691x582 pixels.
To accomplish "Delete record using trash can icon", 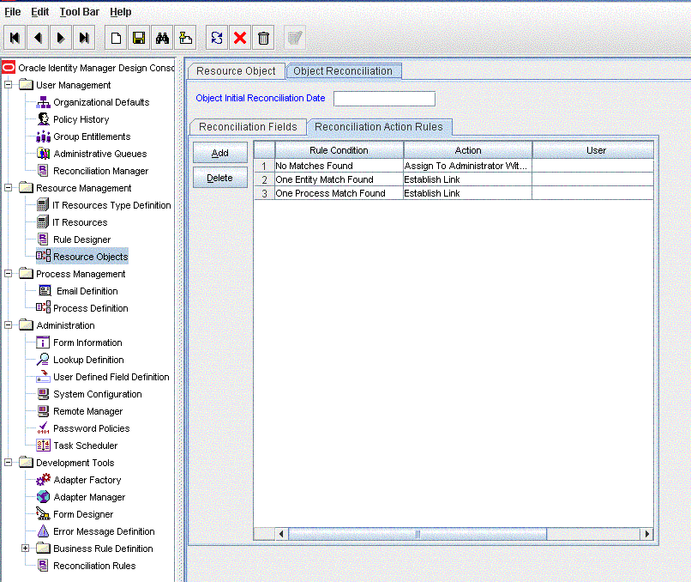I will (263, 38).
